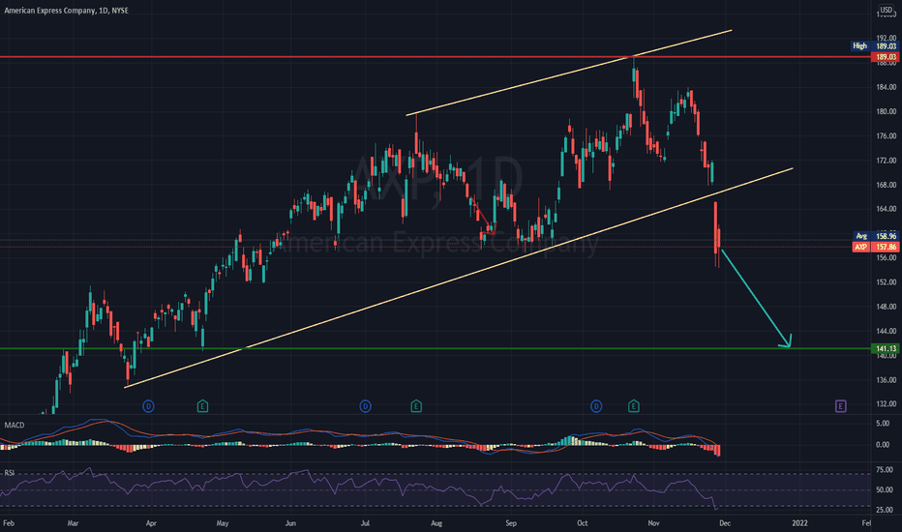
Task: Click the RSI 50.00 scale value
Action: point(885,490)
